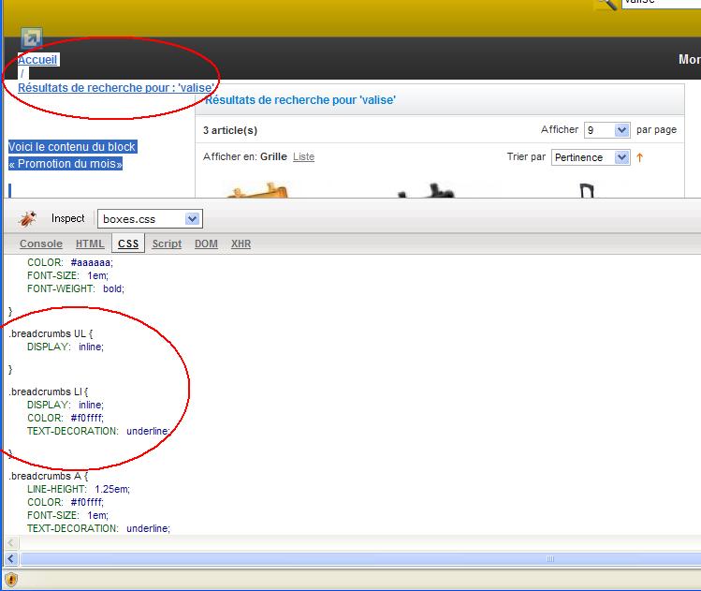This screenshot has width=701, height=591.
Task: Click the shortcut arrow icon above Accueil
Action: coord(31,38)
